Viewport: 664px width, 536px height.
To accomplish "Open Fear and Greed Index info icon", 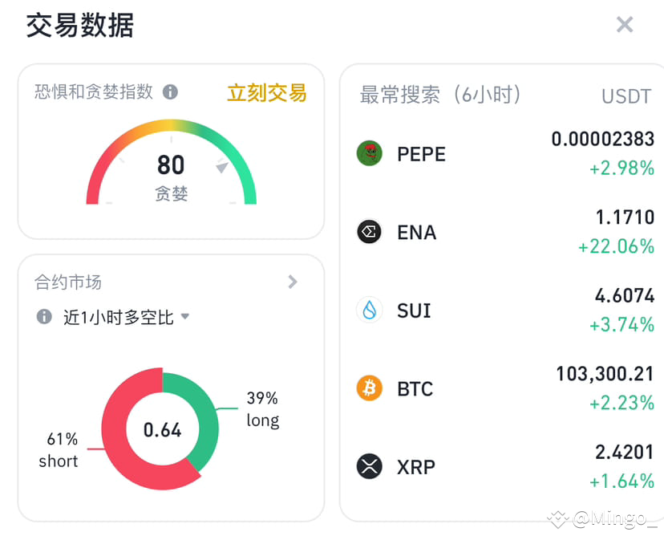I will [x=170, y=92].
